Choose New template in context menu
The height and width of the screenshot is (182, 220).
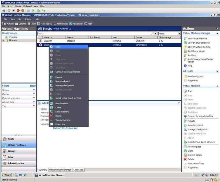[69, 103]
